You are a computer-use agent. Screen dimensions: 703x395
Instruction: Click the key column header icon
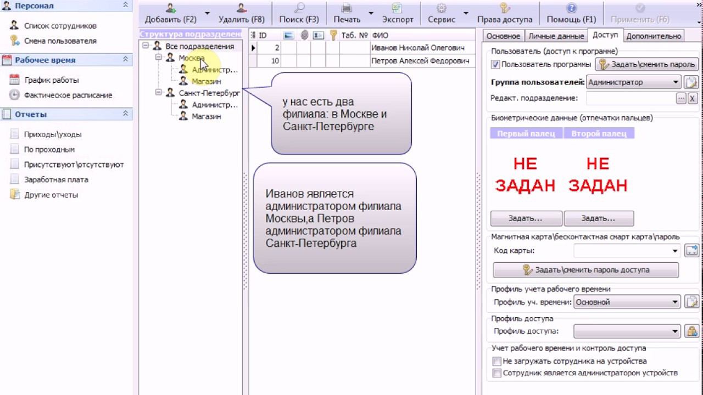point(333,35)
